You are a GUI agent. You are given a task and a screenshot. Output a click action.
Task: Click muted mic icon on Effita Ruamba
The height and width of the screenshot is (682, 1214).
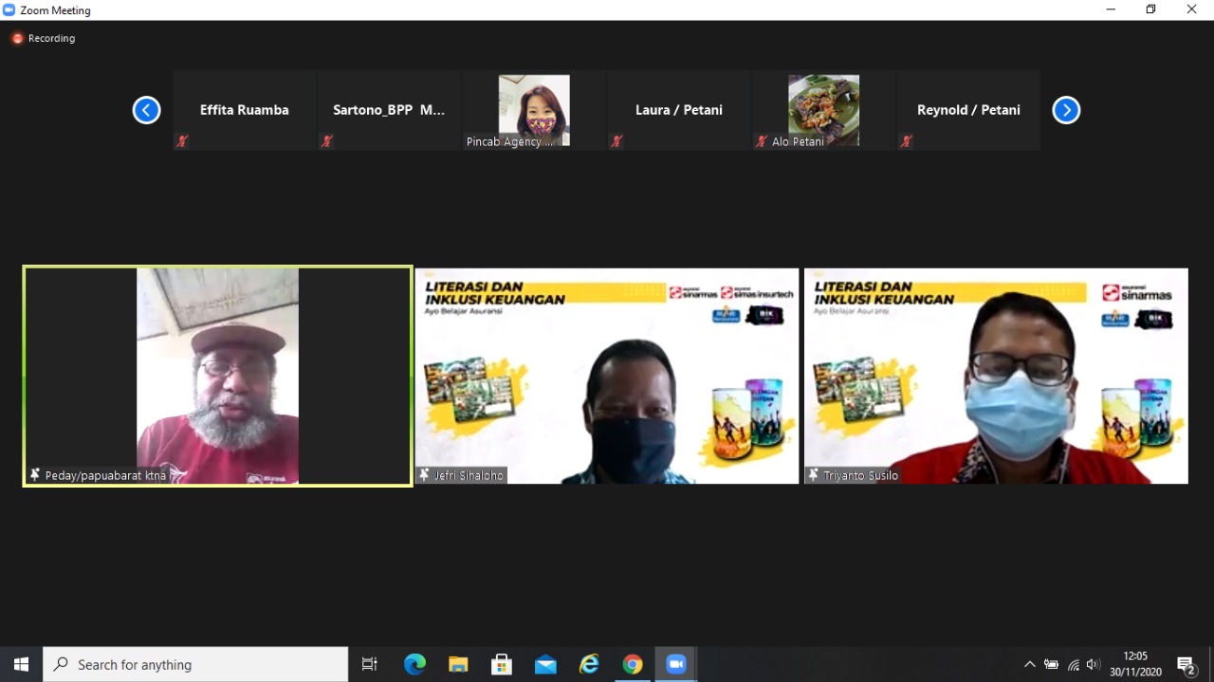point(182,141)
